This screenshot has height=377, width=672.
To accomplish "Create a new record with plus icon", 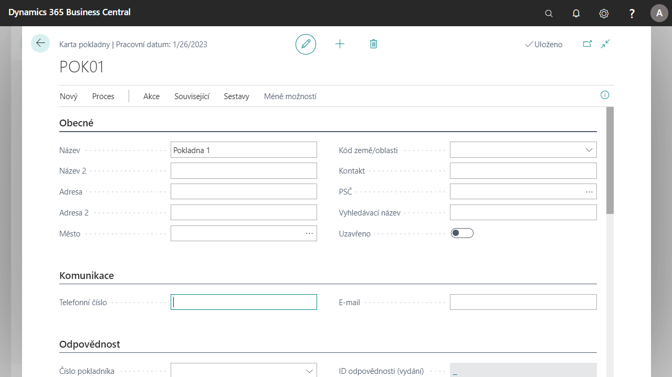I will click(x=340, y=44).
